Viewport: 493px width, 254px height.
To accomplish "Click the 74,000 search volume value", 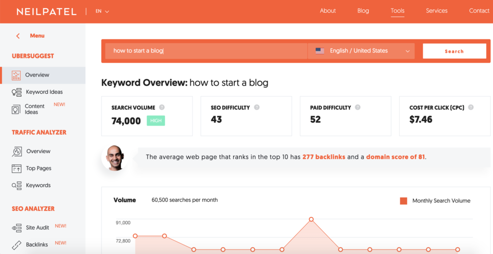I will (x=126, y=121).
